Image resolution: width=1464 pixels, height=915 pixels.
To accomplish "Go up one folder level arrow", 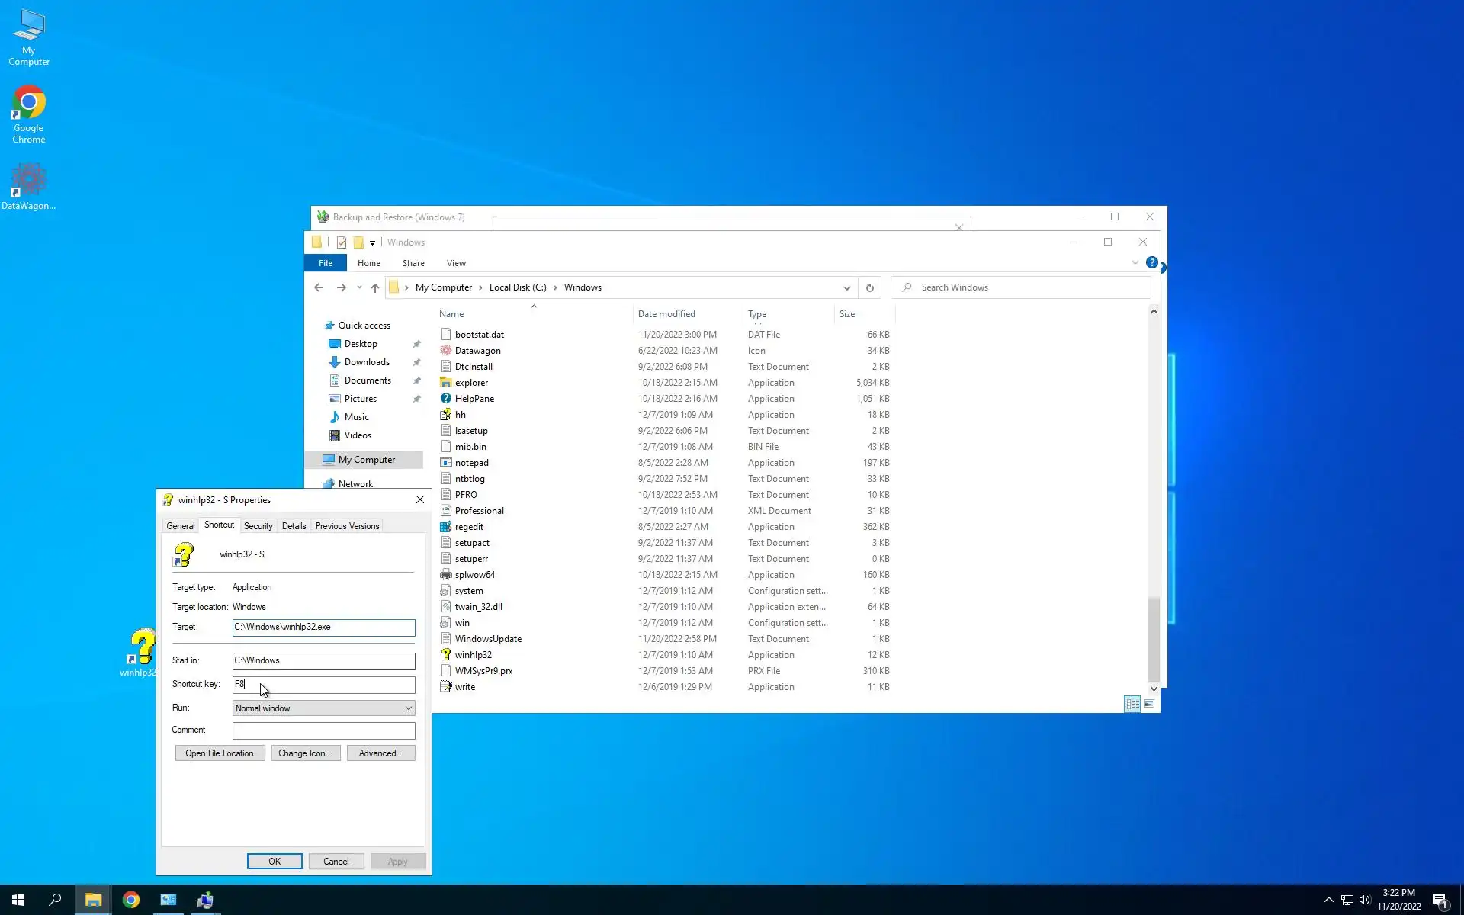I will tap(374, 287).
